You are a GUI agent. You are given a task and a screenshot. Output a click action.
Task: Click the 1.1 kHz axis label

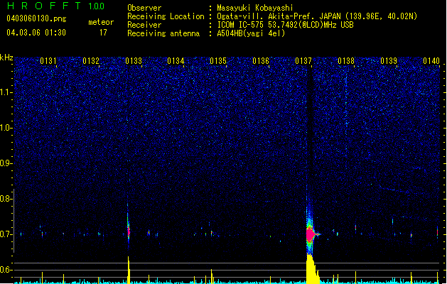pos(6,92)
